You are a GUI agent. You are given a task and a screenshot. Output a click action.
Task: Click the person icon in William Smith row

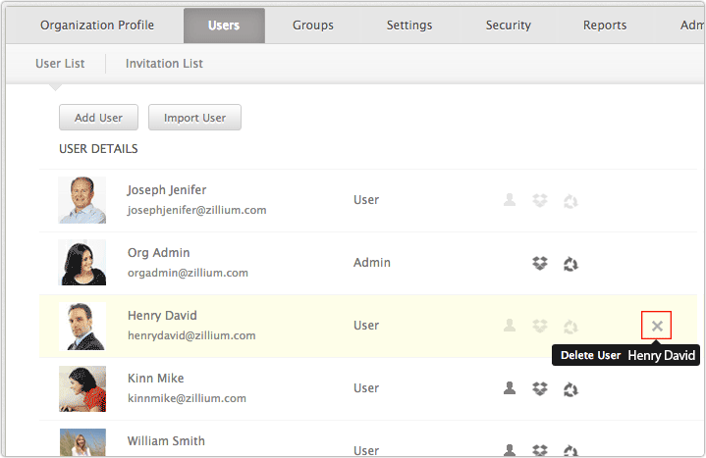click(510, 450)
